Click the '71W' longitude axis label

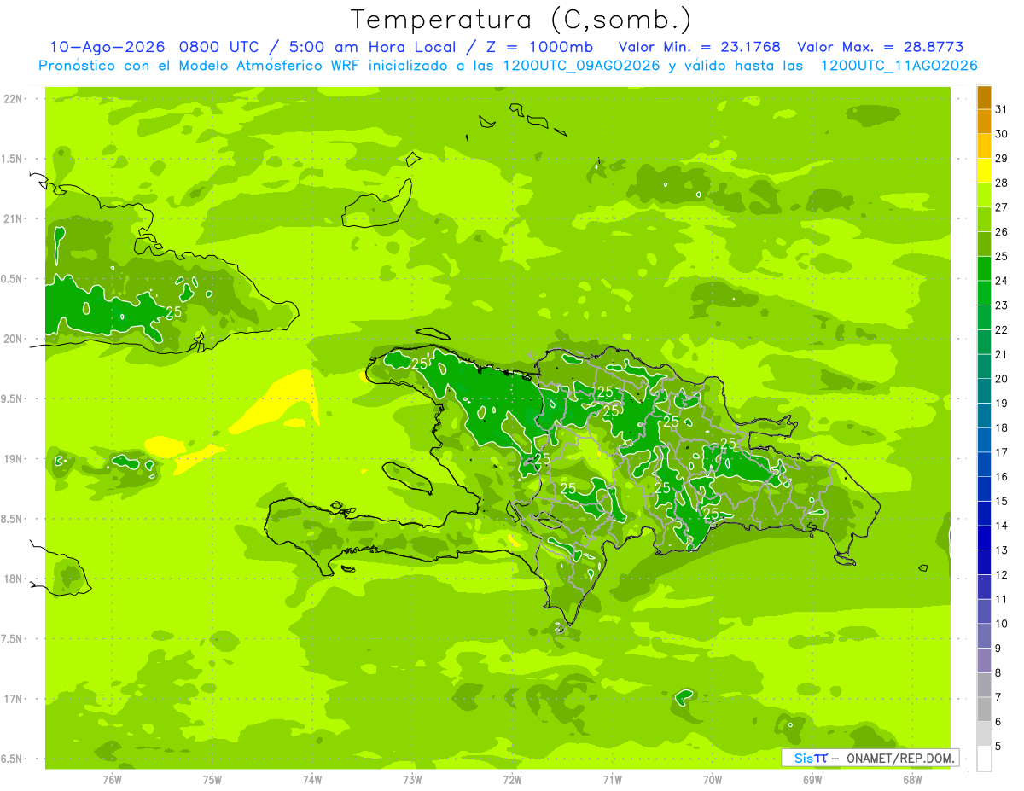coord(612,780)
